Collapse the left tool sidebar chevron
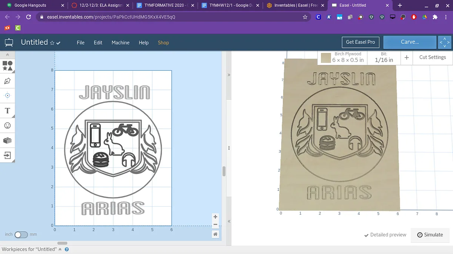Viewport: 453px width, 254px height. [8, 55]
